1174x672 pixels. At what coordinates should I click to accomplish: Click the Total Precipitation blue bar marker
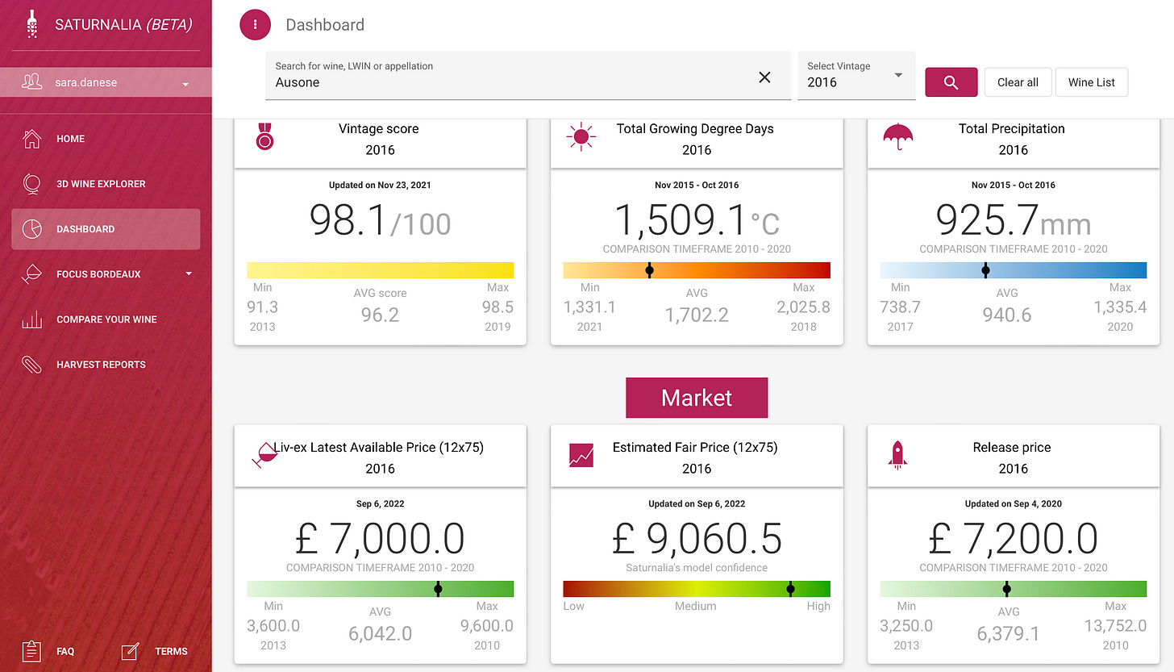tap(985, 271)
